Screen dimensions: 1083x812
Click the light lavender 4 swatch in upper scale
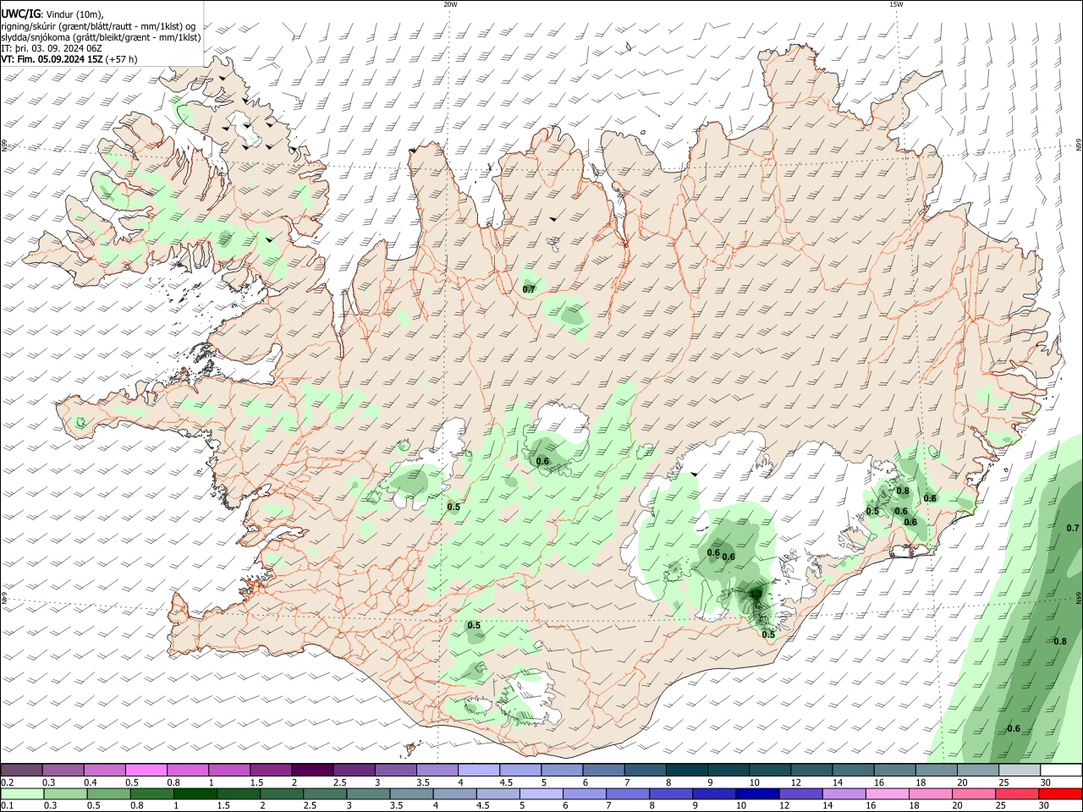click(x=479, y=770)
